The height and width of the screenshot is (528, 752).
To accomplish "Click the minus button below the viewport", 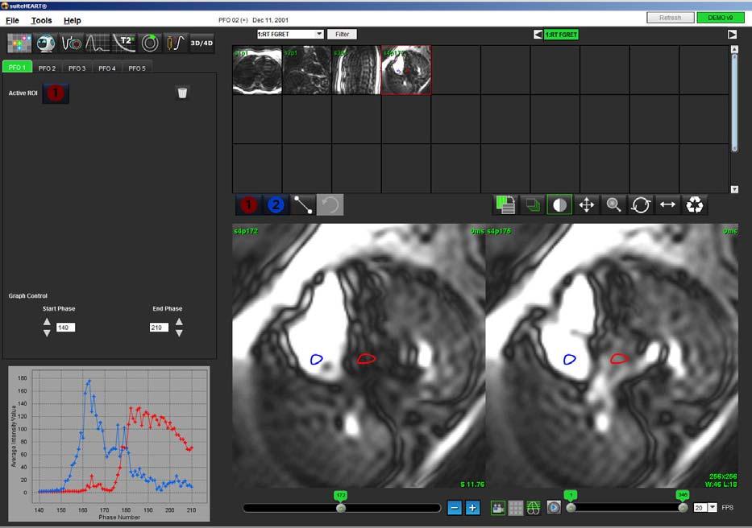I will 454,507.
